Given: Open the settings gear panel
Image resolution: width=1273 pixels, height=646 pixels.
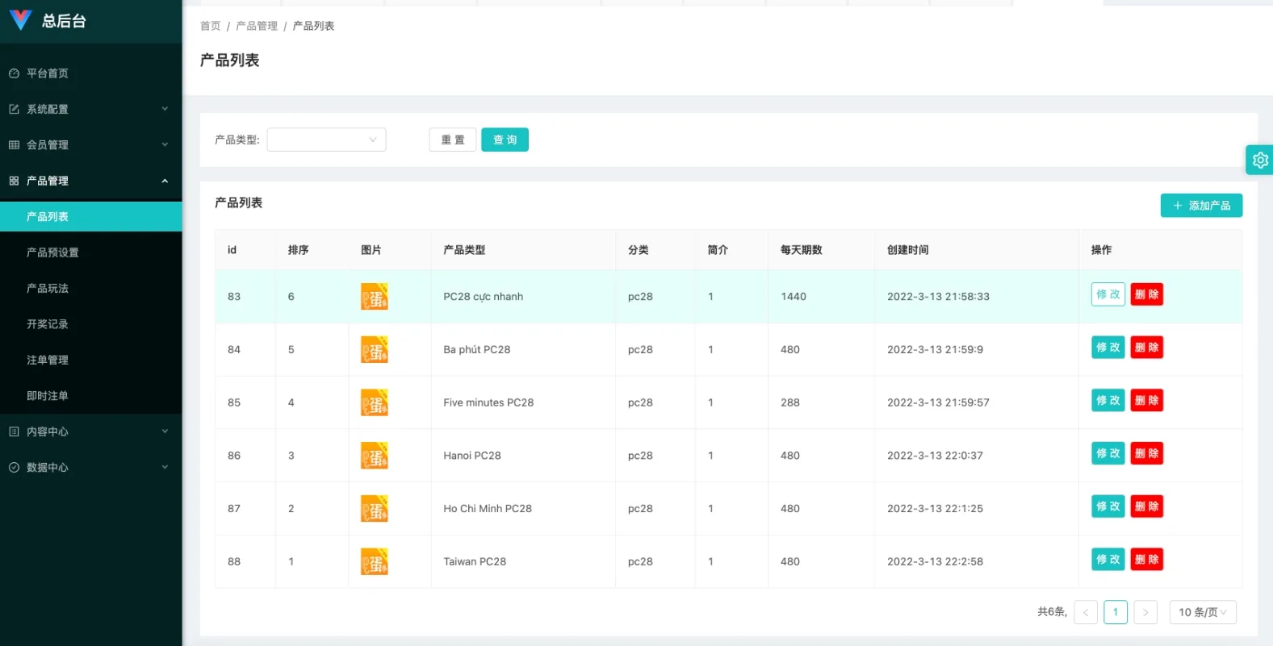Looking at the screenshot, I should pyautogui.click(x=1259, y=160).
